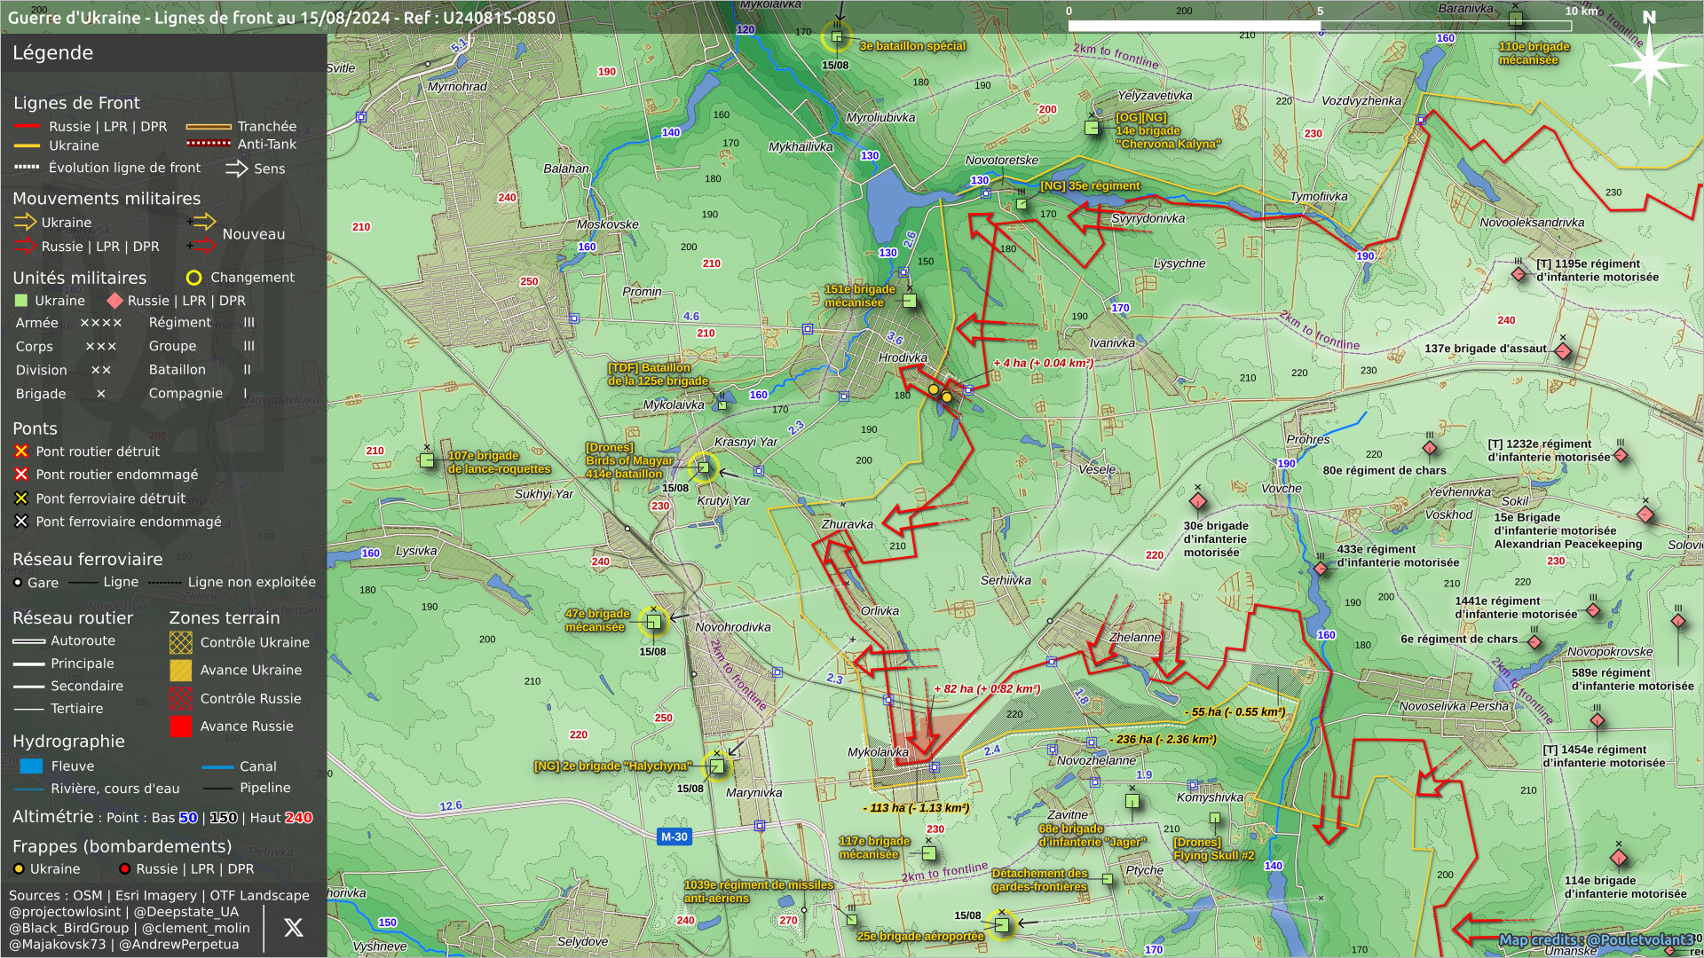Click the 47e brigade mécanisée unit square
Image resolution: width=1704 pixels, height=958 pixels.
click(x=653, y=622)
